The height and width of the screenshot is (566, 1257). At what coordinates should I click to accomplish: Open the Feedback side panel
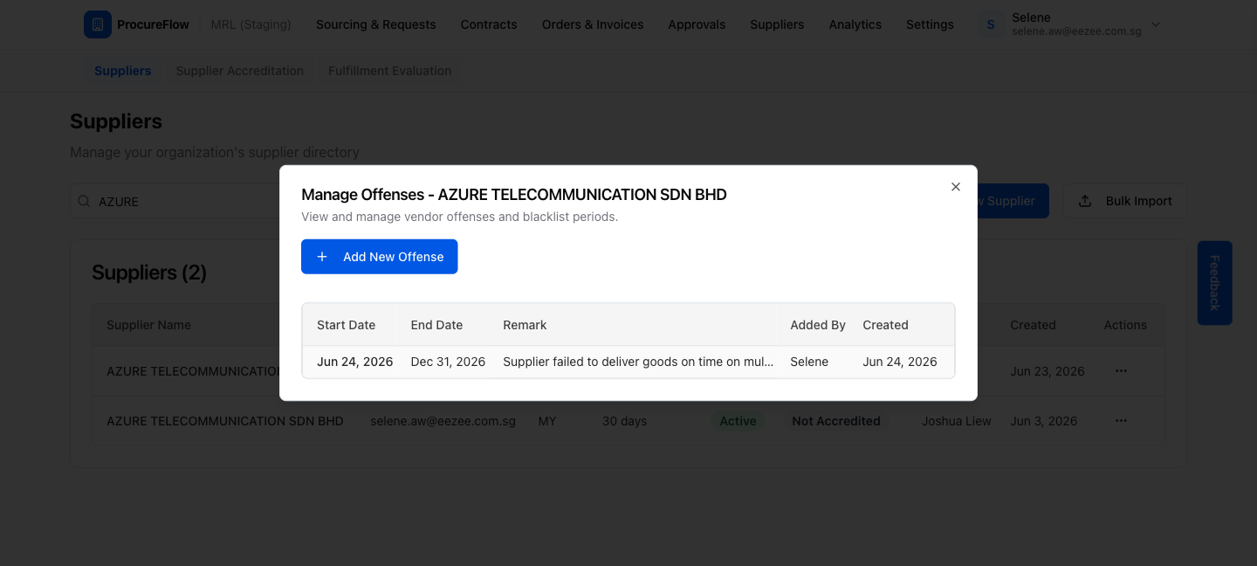[x=1215, y=283]
